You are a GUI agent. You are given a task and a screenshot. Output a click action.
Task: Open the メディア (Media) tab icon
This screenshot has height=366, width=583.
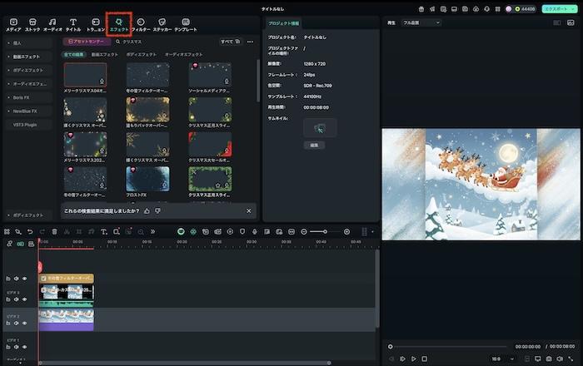point(13,24)
